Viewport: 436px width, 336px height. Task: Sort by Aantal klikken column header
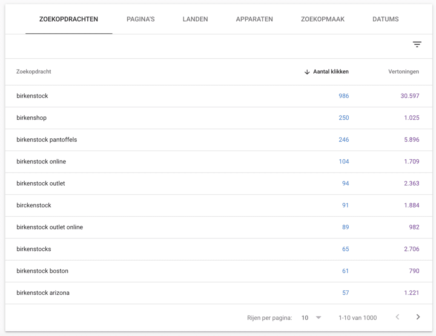(330, 72)
